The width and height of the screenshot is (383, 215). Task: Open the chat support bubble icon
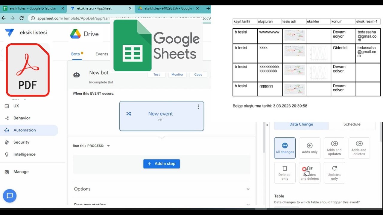pos(10,196)
